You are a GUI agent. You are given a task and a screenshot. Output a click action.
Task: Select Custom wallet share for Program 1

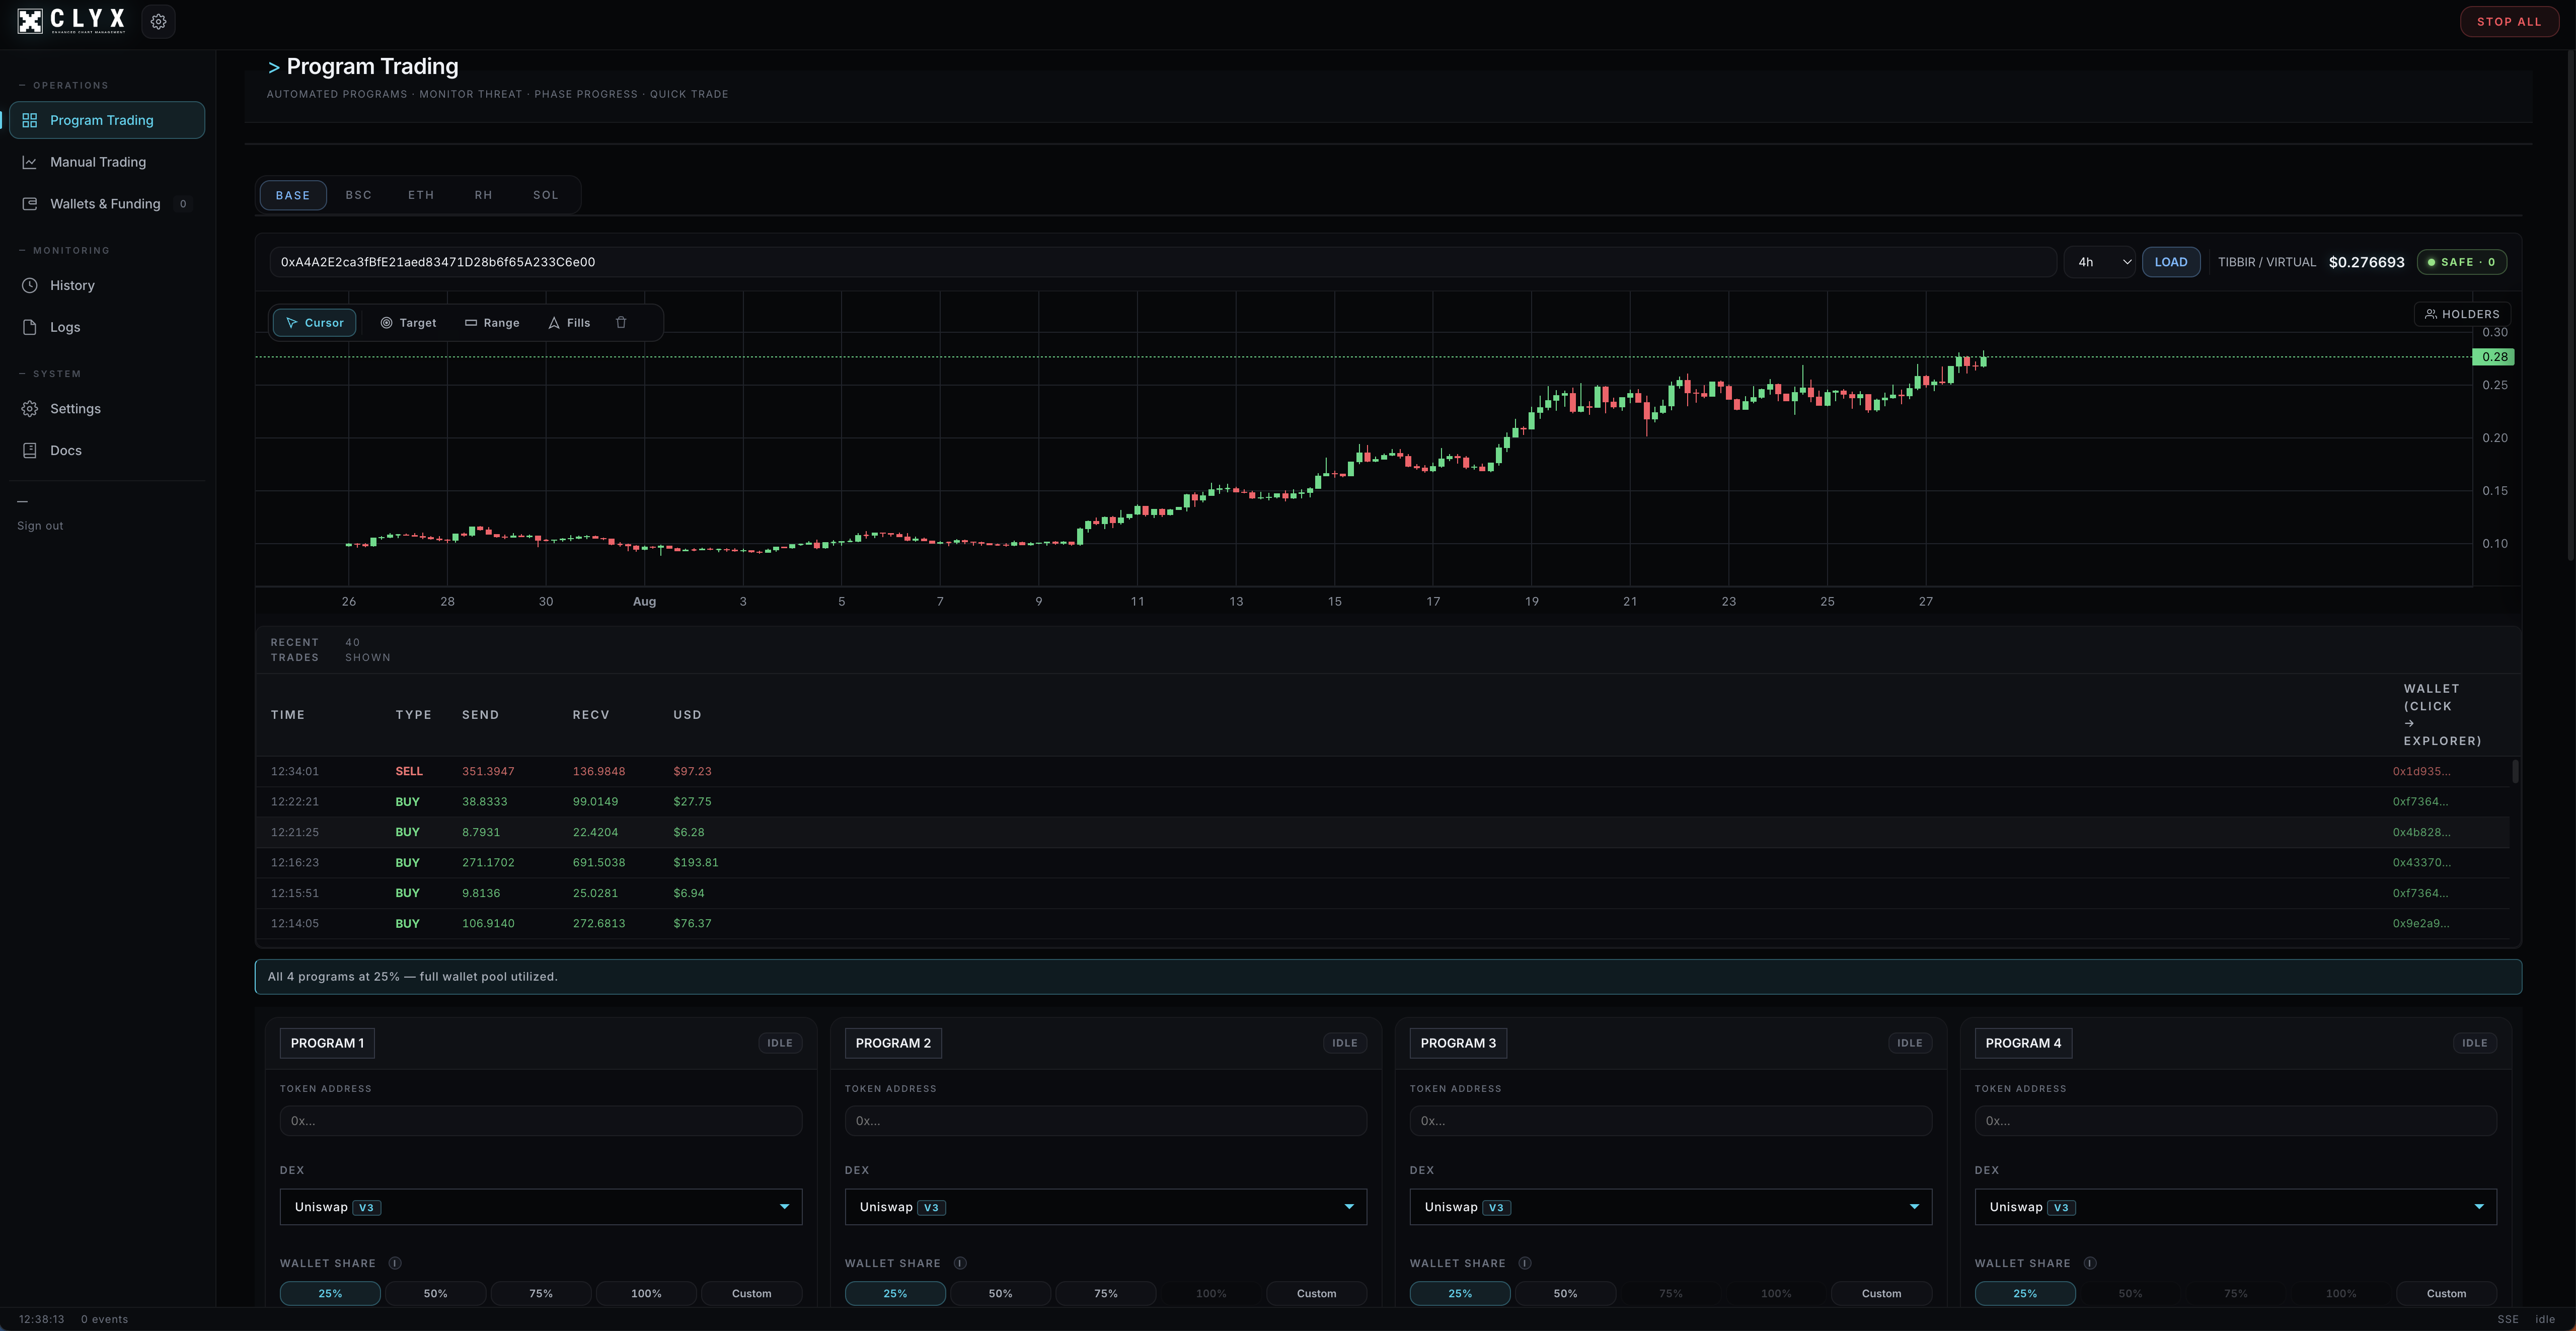point(752,1294)
